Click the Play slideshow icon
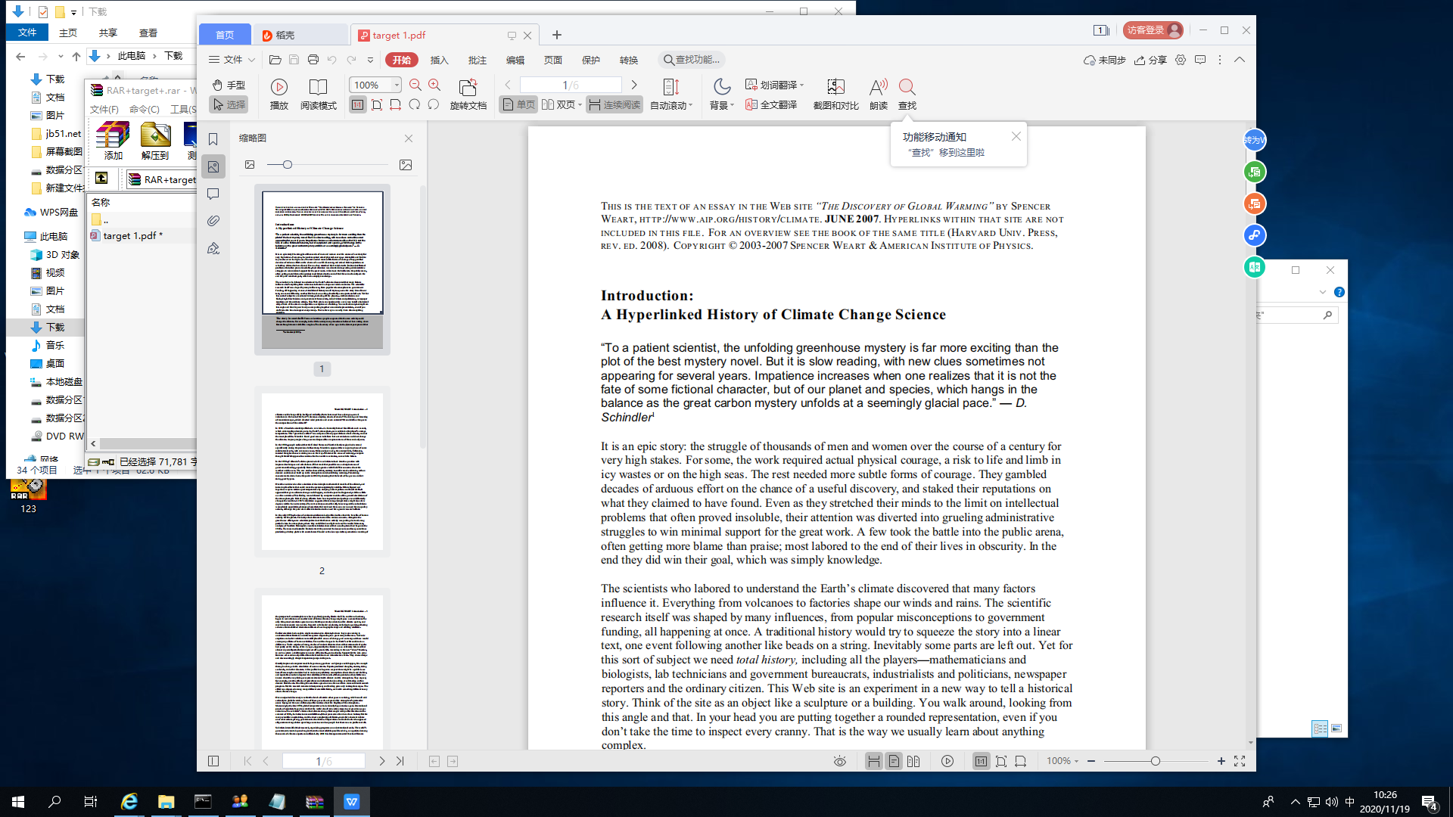 click(278, 88)
